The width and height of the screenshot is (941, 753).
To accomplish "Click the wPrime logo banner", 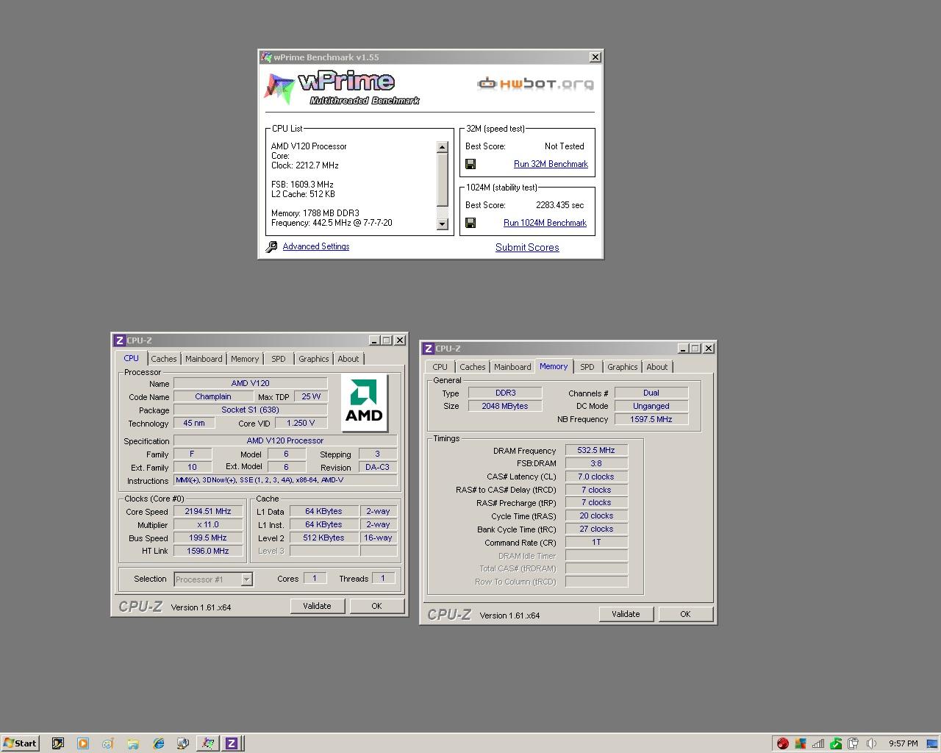I will click(x=342, y=88).
